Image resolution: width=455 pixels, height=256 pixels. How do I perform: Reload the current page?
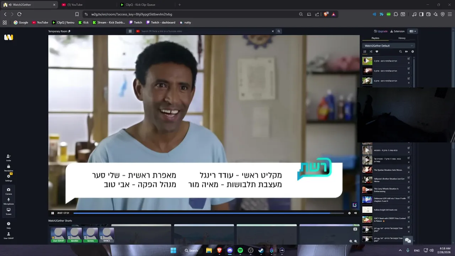pos(19,14)
